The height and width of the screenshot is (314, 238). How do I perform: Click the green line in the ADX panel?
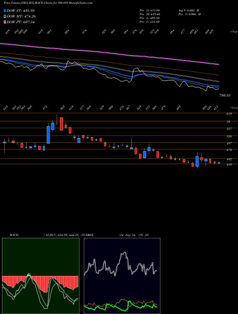coord(120,306)
